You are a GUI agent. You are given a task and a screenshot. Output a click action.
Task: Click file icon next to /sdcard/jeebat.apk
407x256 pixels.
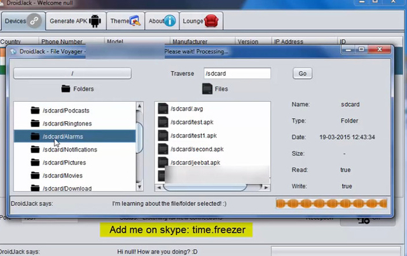click(163, 163)
